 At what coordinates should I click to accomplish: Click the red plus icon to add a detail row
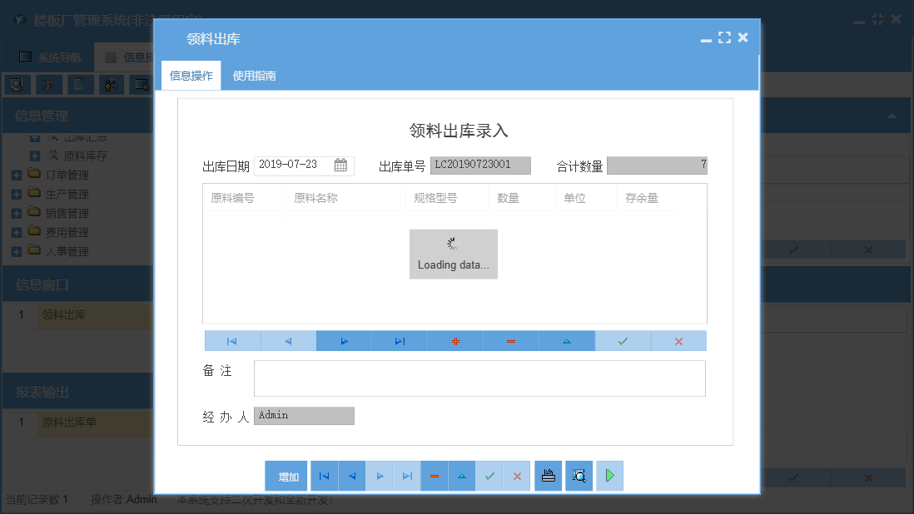[455, 340]
